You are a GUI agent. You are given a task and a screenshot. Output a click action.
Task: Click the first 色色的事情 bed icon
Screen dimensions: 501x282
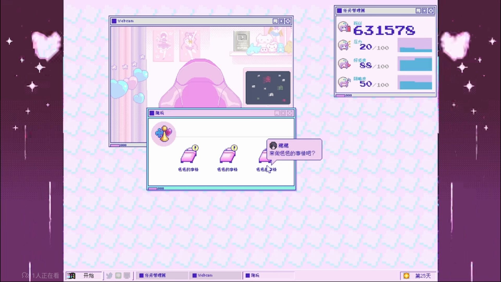click(x=188, y=156)
